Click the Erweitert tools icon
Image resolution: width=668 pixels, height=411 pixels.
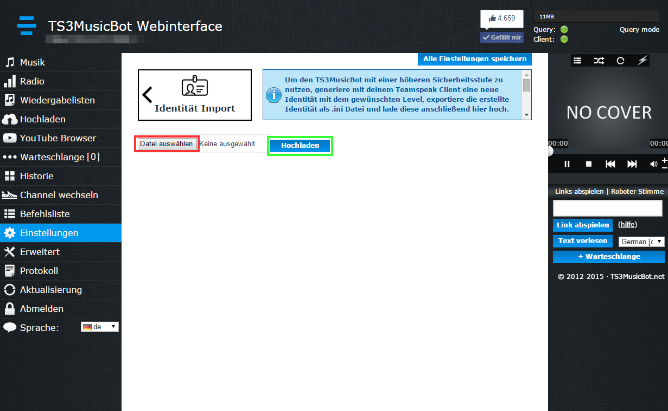click(x=10, y=252)
